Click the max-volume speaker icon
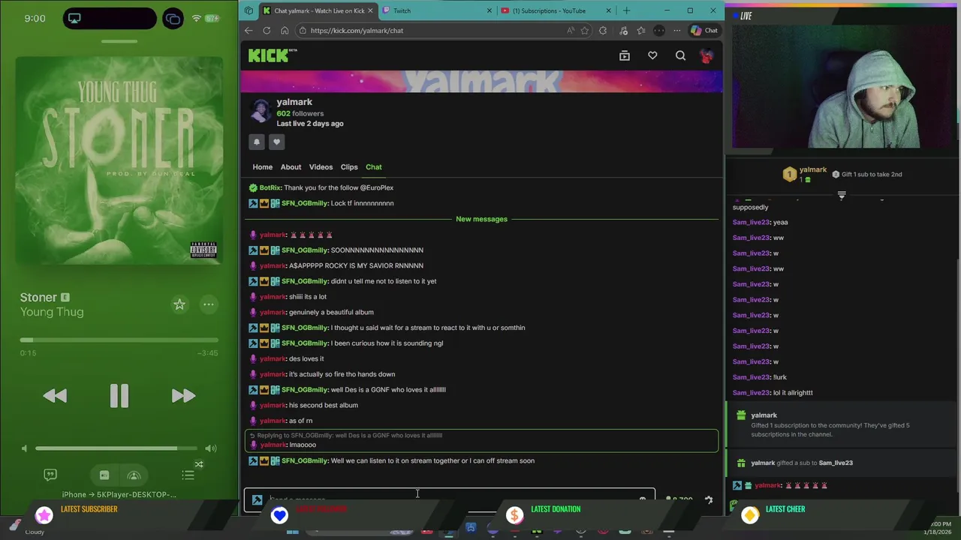 [211, 448]
